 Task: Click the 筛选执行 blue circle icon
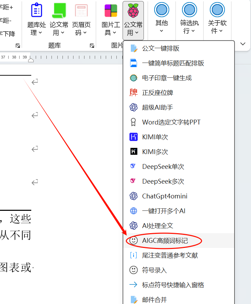point(190,10)
